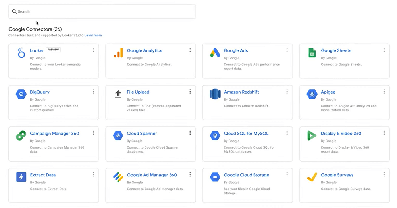
Task: Focus the Search connectors input field
Action: pos(102,11)
